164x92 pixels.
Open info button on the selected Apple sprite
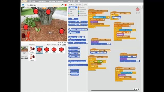click(36, 47)
